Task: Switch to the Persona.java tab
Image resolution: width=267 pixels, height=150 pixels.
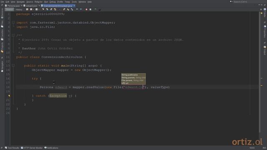Action: (x=13, y=6)
